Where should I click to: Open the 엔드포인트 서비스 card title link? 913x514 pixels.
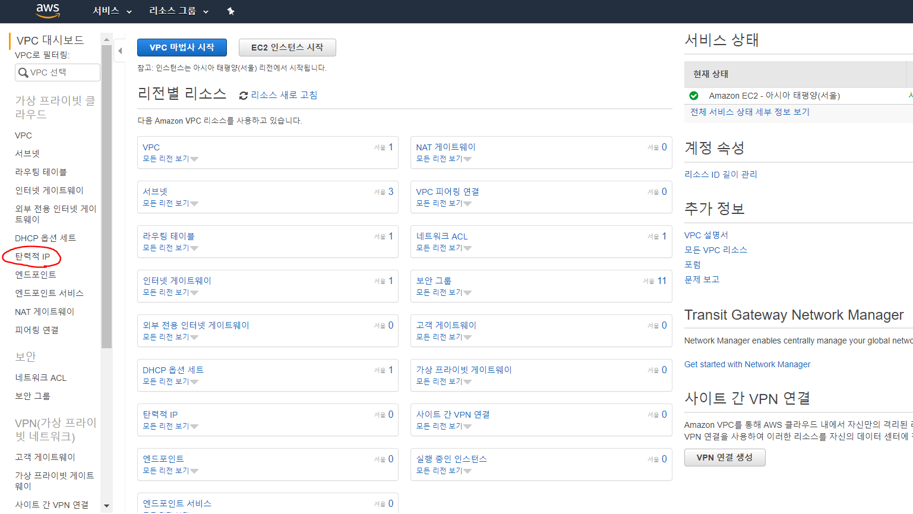click(177, 504)
